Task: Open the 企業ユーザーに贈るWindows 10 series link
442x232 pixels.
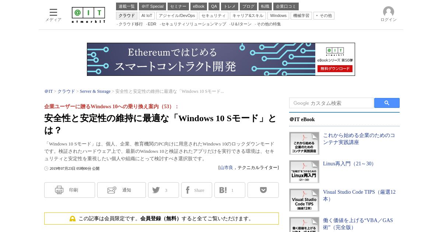Action: pyautogui.click(x=111, y=106)
